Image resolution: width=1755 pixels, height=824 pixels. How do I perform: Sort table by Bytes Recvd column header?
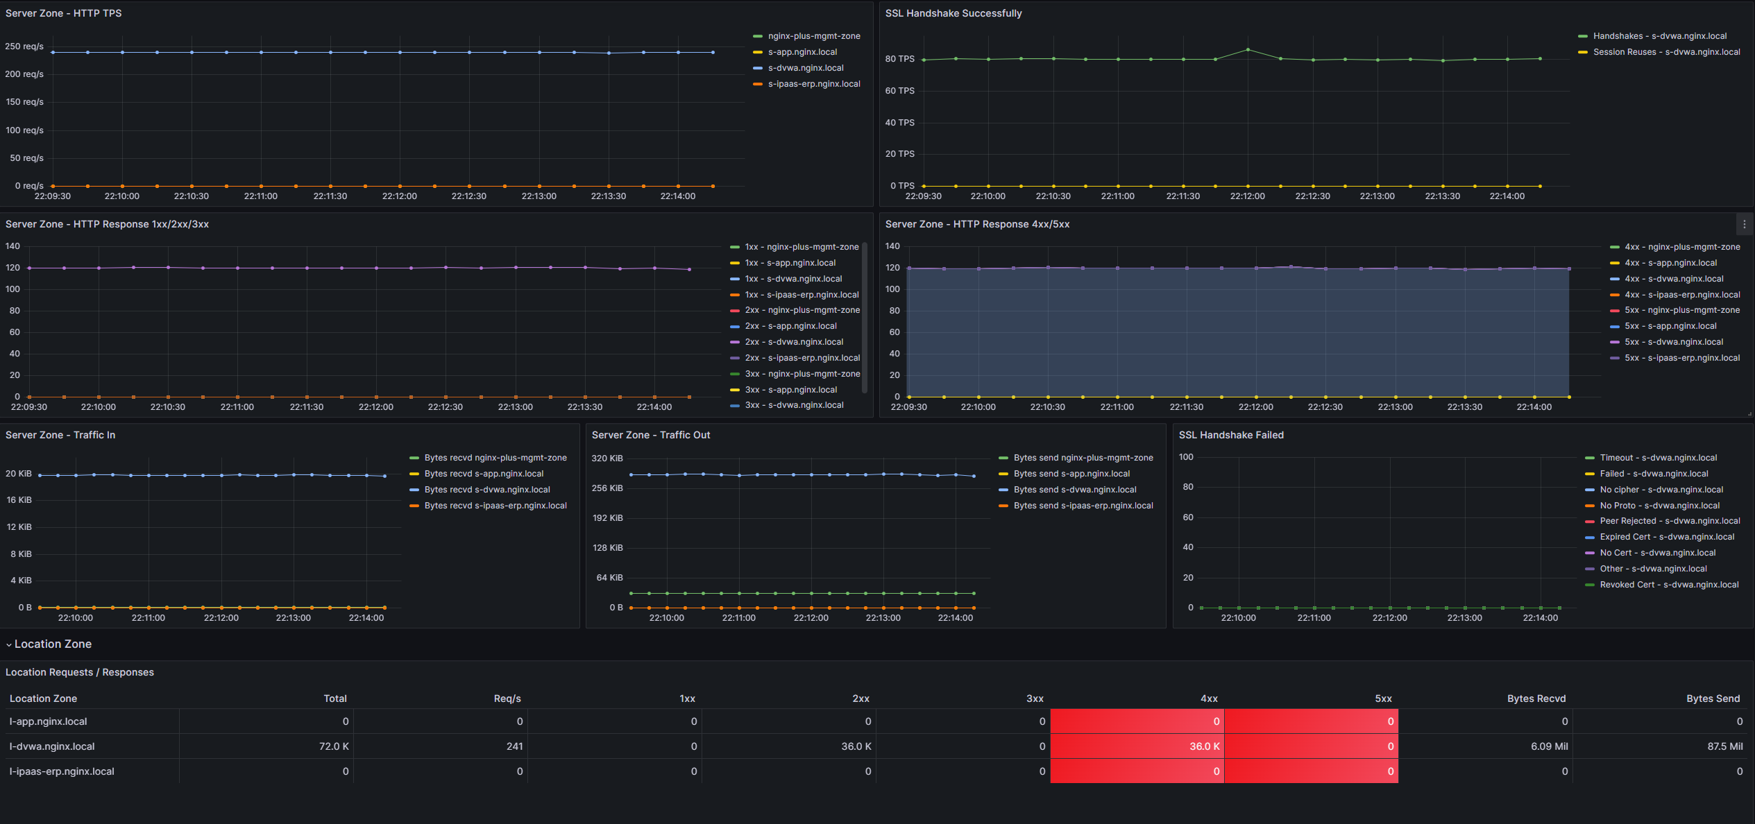(1536, 698)
